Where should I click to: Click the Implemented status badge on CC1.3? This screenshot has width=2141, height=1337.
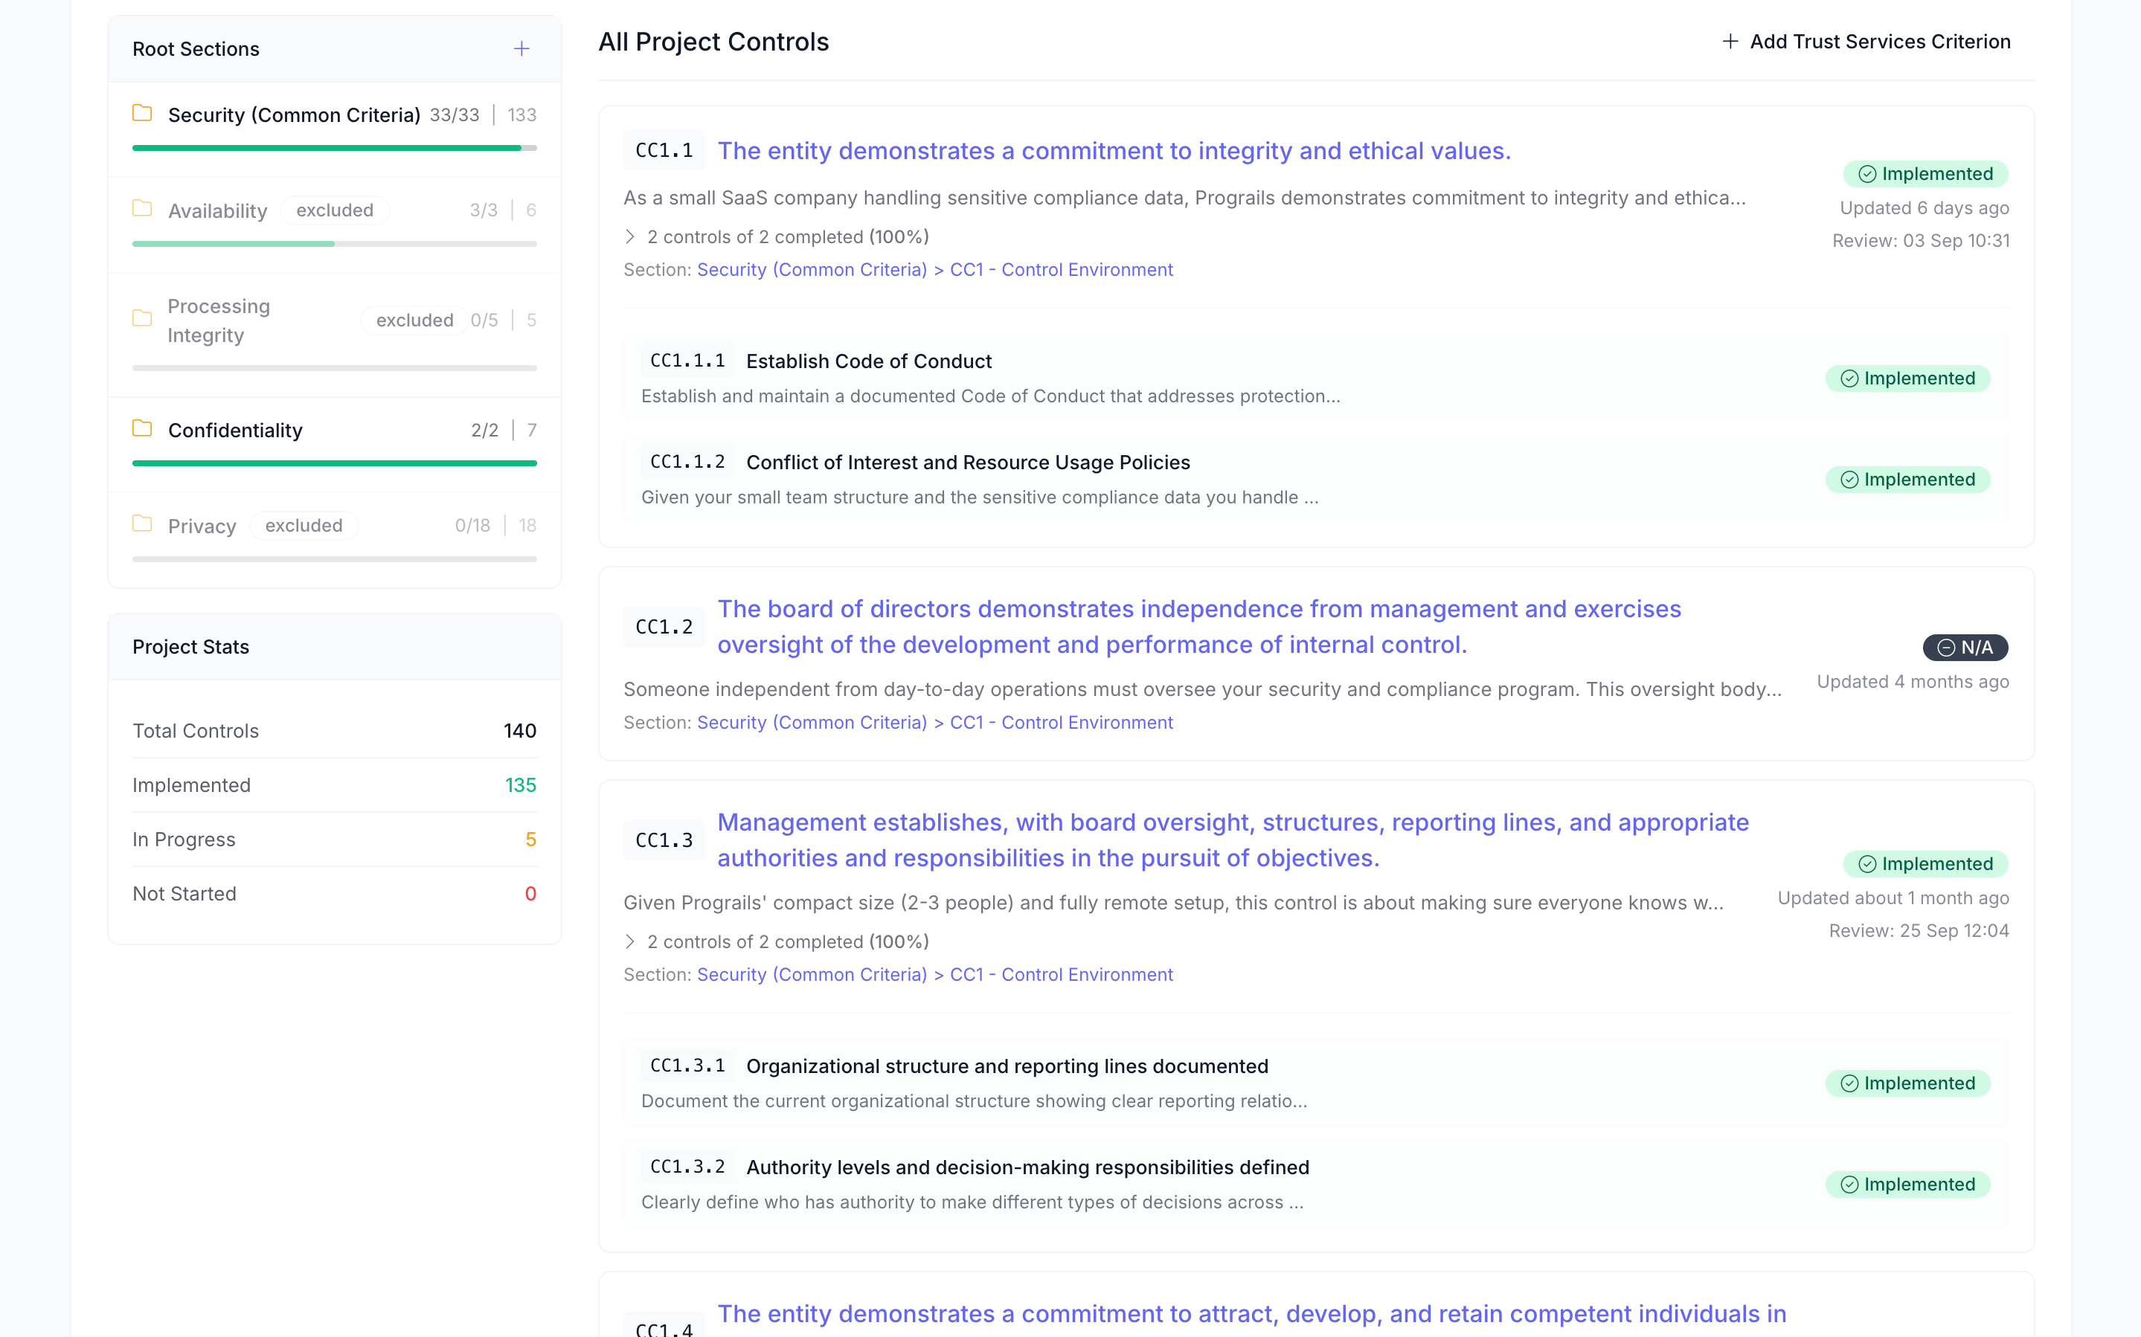[1925, 864]
